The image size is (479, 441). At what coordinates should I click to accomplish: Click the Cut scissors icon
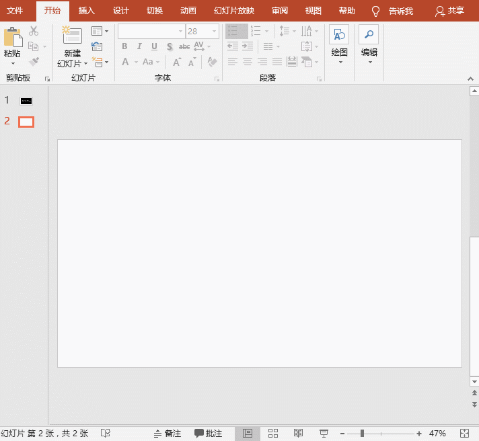tap(33, 30)
